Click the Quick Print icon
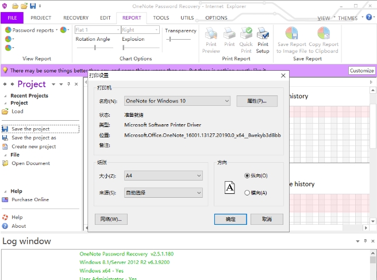Image resolution: width=377 pixels, height=280 pixels. pyautogui.click(x=246, y=33)
